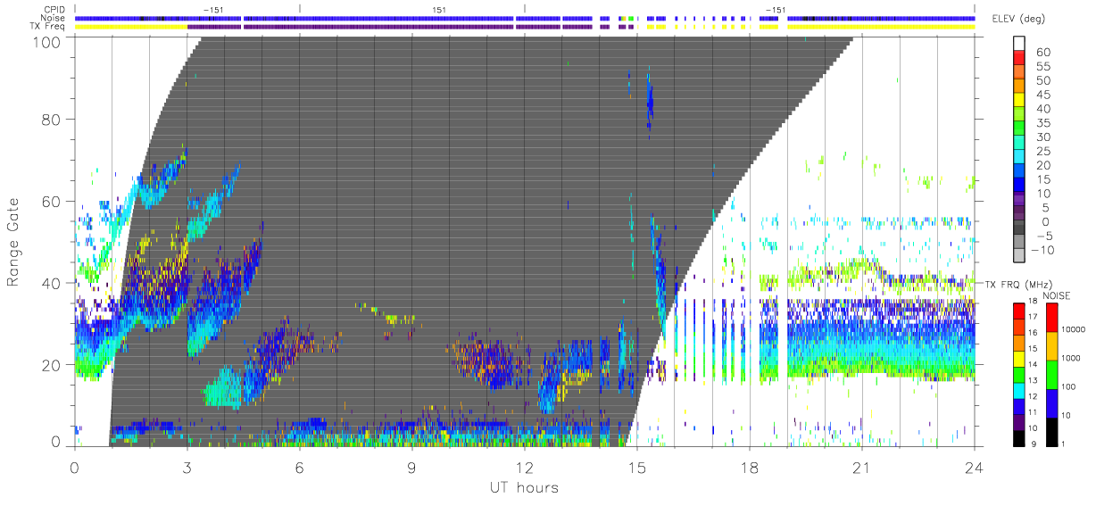
Task: Click the '80' tick on the Range Gate axis
Action: point(53,120)
